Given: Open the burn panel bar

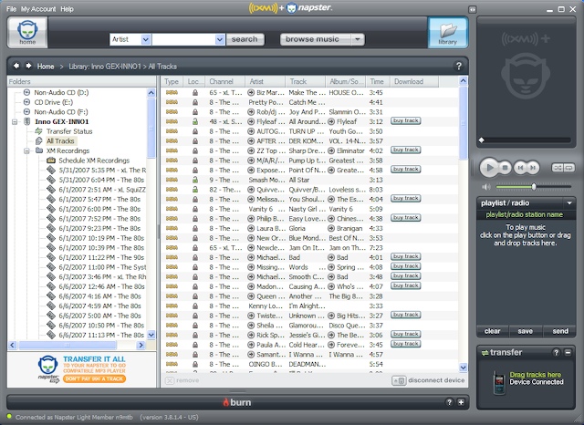Looking at the screenshot, I should click(x=237, y=402).
